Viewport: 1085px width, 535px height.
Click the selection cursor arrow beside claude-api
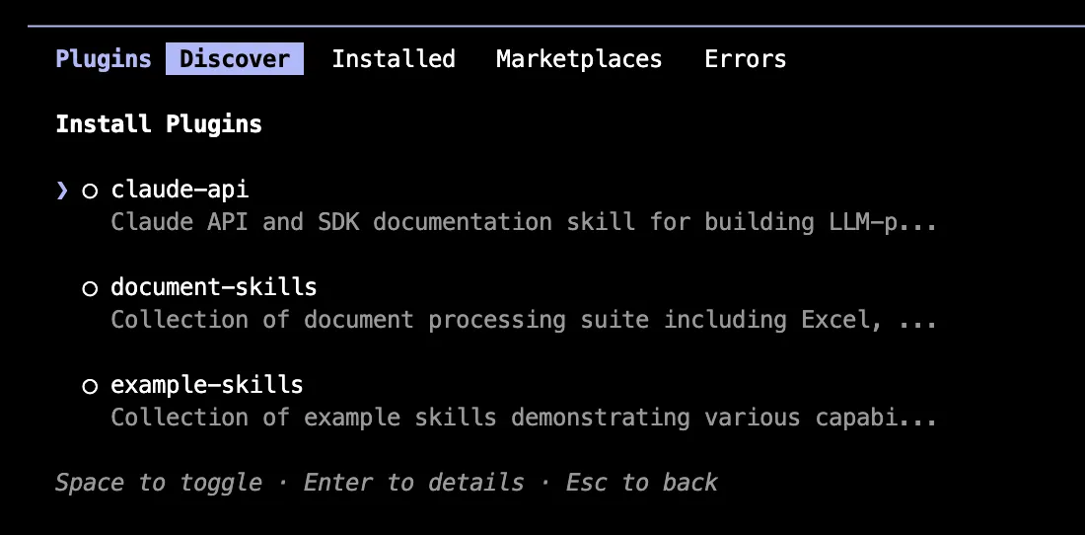click(62, 191)
